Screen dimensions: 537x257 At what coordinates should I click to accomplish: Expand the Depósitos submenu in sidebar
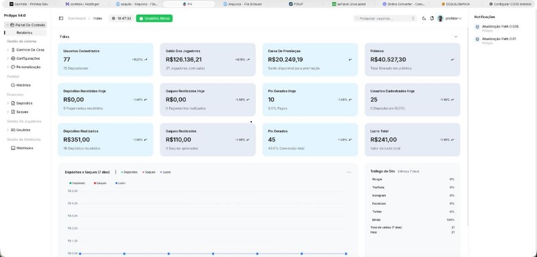click(8, 103)
